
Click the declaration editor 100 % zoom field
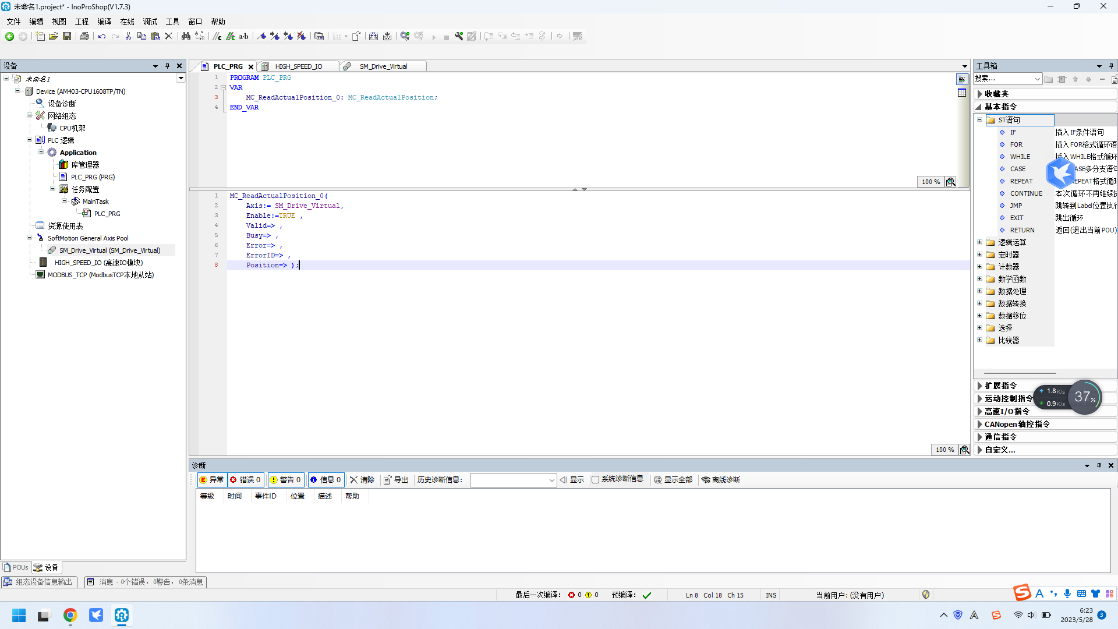(x=931, y=182)
